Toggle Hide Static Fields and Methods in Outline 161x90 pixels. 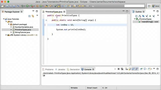(147, 16)
